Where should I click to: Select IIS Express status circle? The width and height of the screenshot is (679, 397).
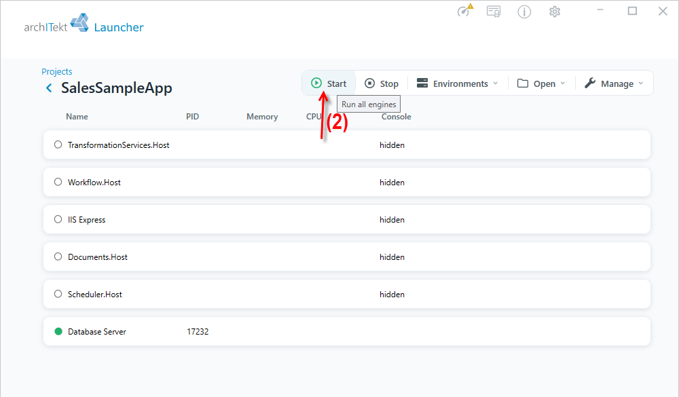[58, 219]
